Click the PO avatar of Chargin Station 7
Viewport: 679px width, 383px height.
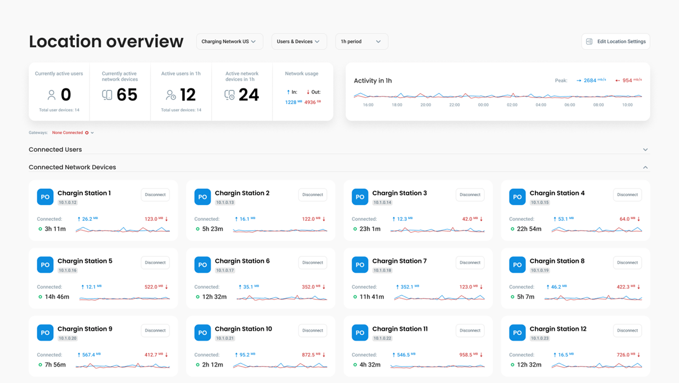(360, 265)
